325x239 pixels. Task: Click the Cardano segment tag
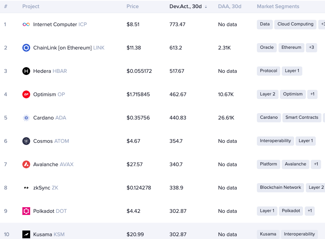click(x=269, y=117)
